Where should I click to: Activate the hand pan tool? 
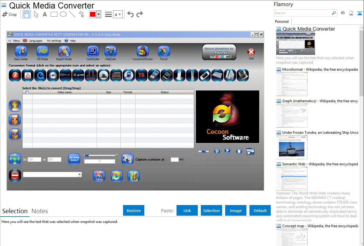click(x=27, y=14)
